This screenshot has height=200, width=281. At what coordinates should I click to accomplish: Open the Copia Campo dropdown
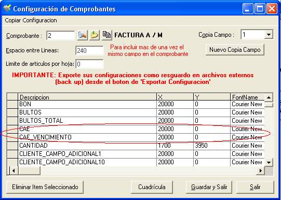pyautogui.click(x=269, y=35)
